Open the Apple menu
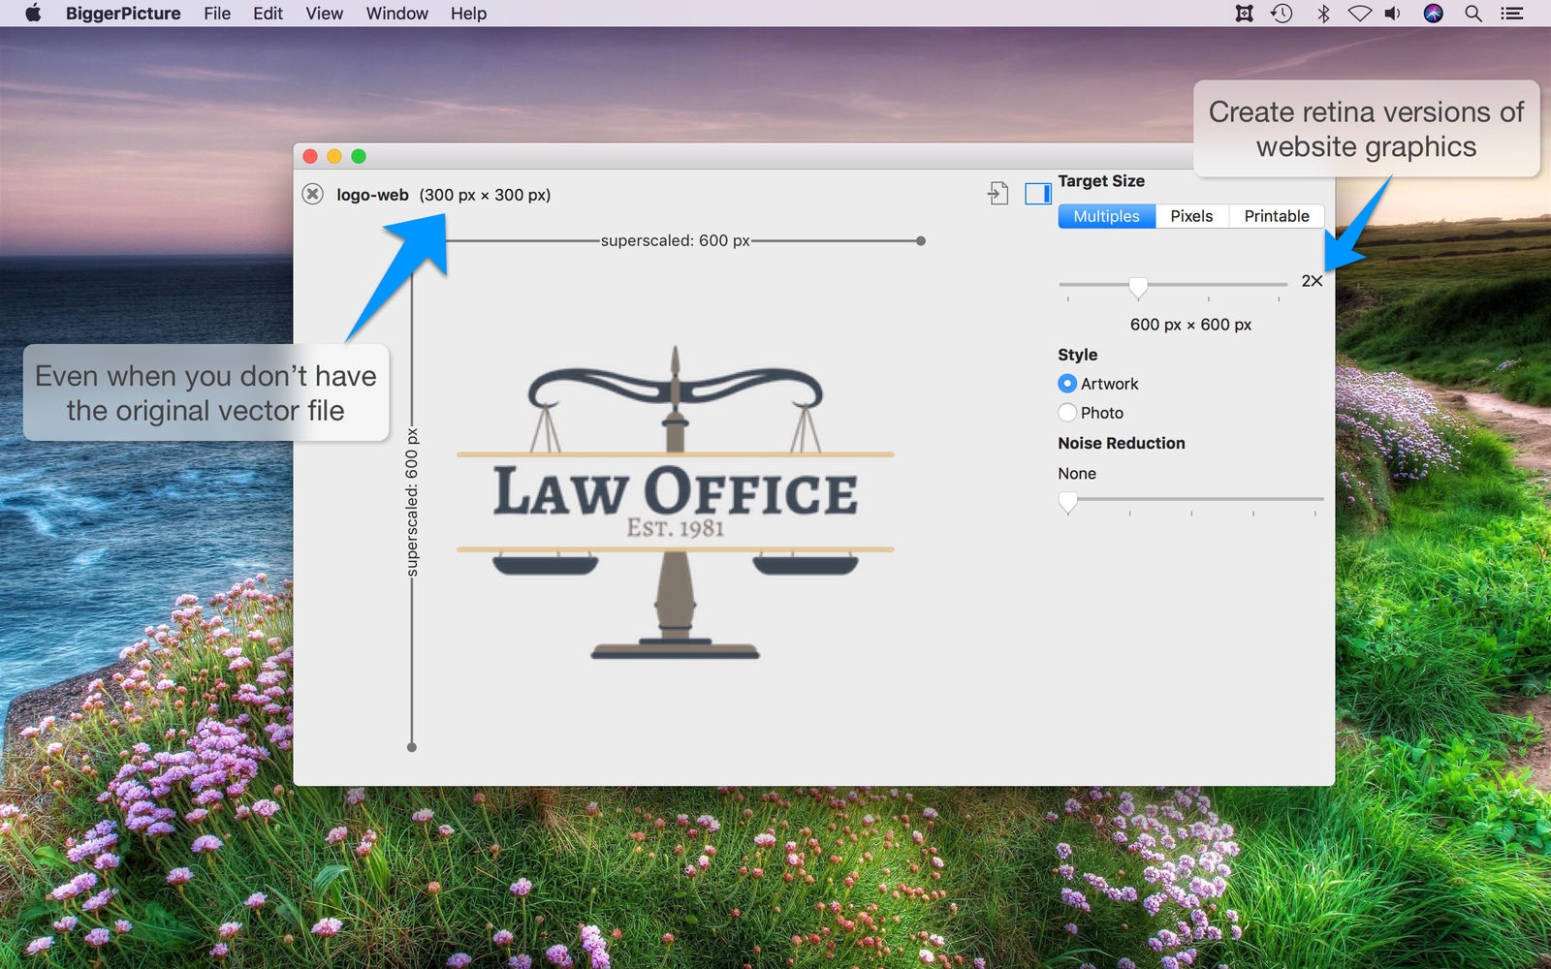The image size is (1551, 969). point(33,14)
